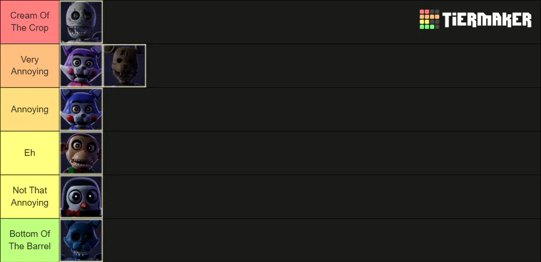Select the penguin character with red bowtie
Screen dimensions: 541x262
click(81, 197)
